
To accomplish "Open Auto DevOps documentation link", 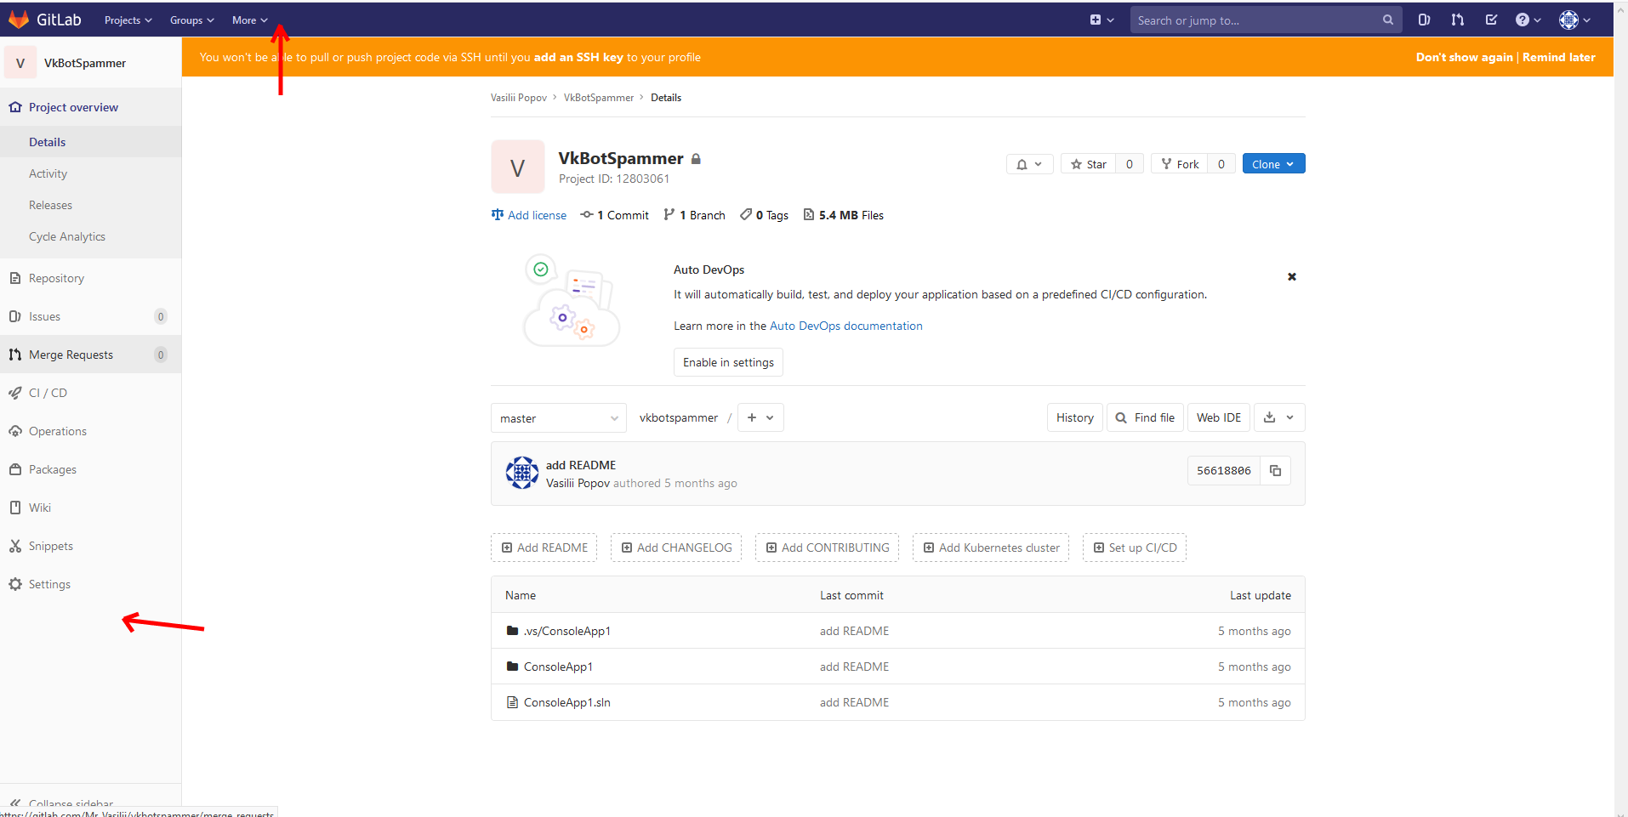I will pos(846,326).
